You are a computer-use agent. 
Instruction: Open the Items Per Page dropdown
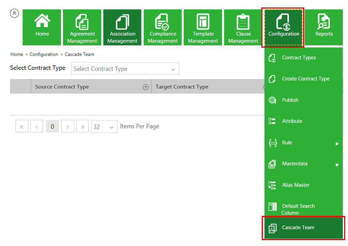[104, 127]
